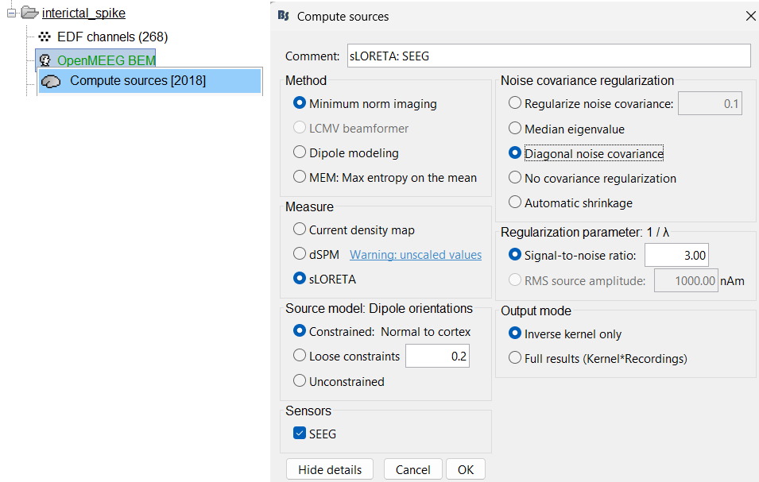Click the EDF channels icon in tree
The height and width of the screenshot is (482, 759).
click(45, 37)
